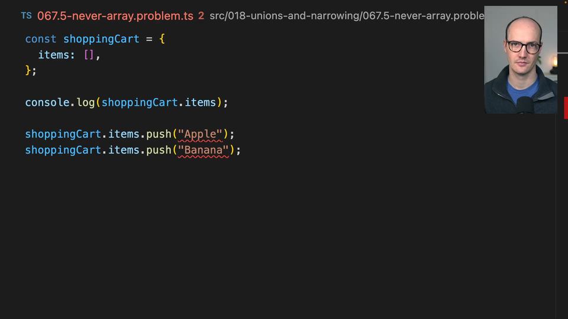This screenshot has width=568, height=319.
Task: Click the log method call
Action: (85, 102)
